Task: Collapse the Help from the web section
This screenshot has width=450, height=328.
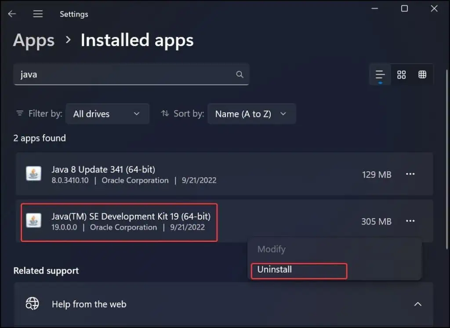Action: tap(417, 304)
